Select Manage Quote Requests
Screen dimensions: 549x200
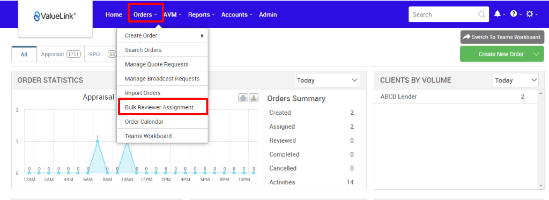162,64
